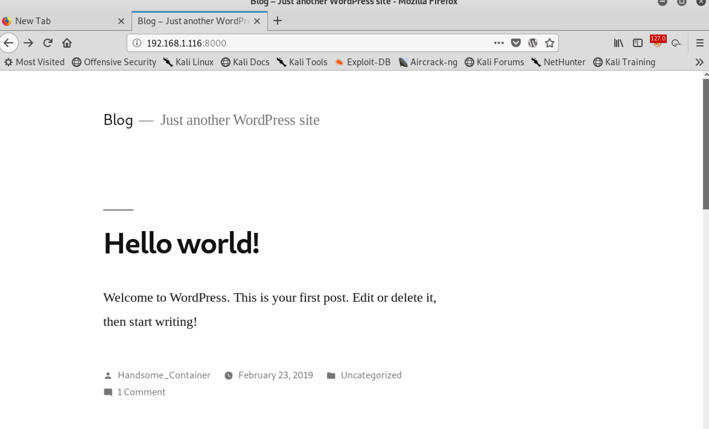Close the Blog WordPress tab

click(257, 21)
